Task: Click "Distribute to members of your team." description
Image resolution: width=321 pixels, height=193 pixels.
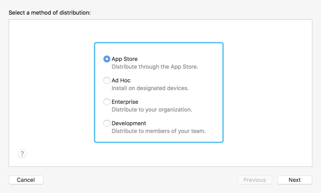Action: pos(158,131)
